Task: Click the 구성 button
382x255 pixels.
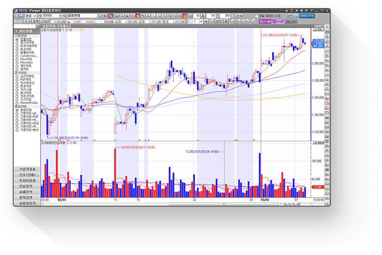Action: (44, 21)
